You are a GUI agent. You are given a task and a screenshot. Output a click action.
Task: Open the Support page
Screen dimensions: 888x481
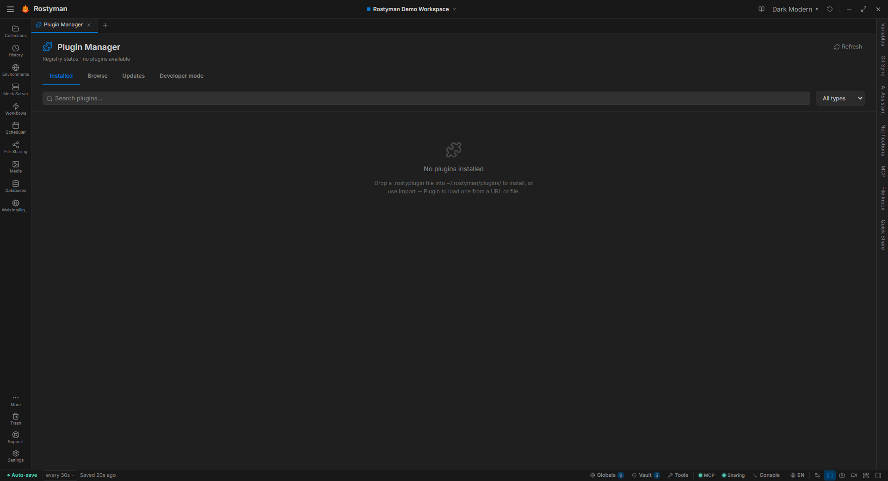pyautogui.click(x=16, y=438)
